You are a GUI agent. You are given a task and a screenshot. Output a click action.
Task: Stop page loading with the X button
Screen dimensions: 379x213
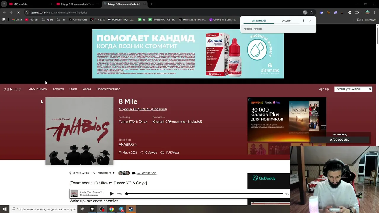point(18,12)
